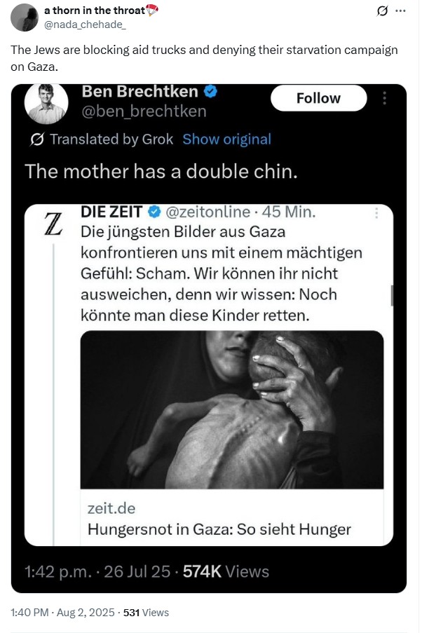This screenshot has width=422, height=633.
Task: Click the 574K Views count
Action: click(x=226, y=571)
